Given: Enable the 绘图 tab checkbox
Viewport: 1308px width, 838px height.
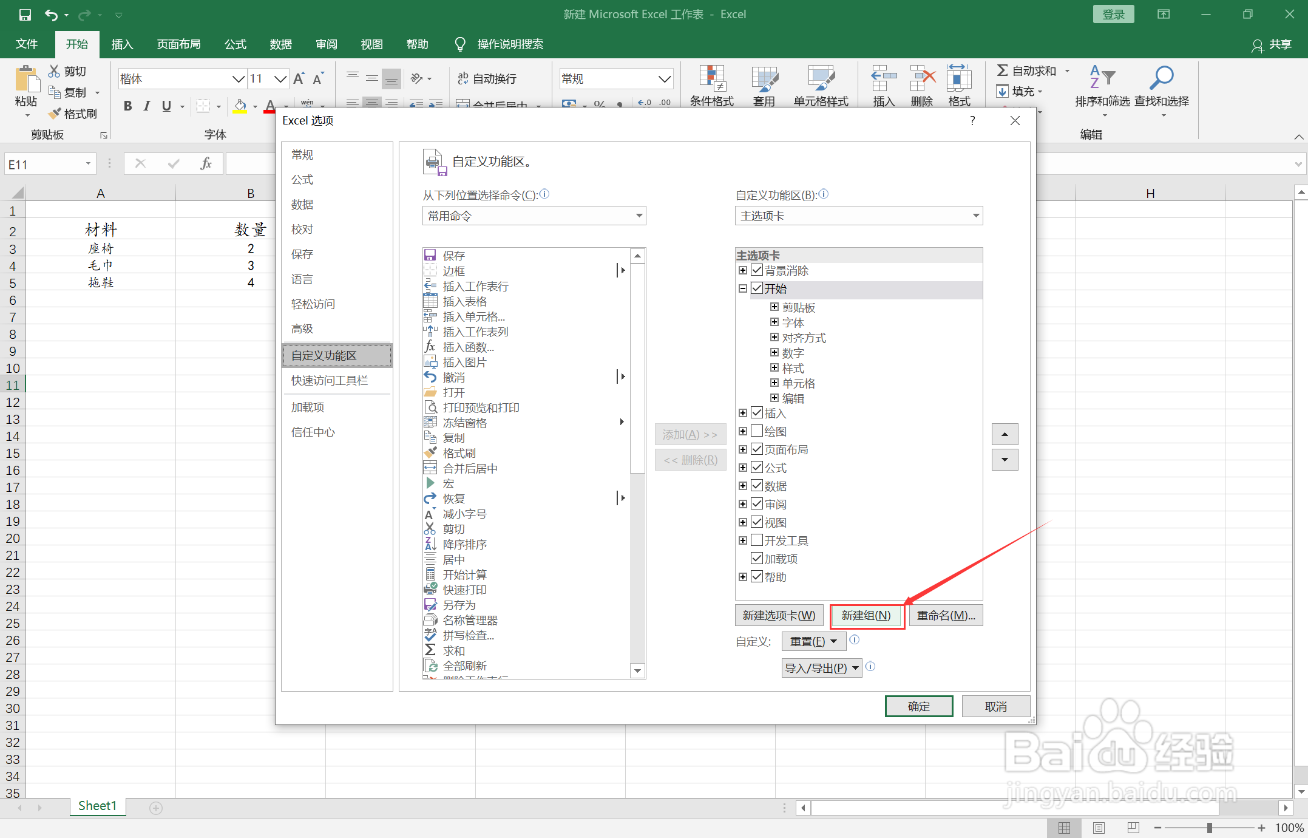Looking at the screenshot, I should point(757,431).
